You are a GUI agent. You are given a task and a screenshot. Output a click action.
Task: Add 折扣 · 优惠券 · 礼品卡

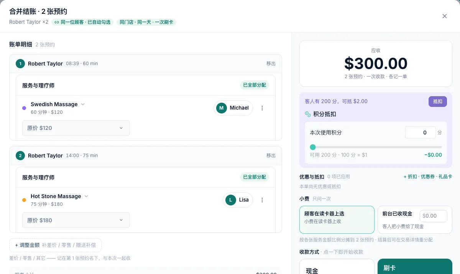(428, 177)
